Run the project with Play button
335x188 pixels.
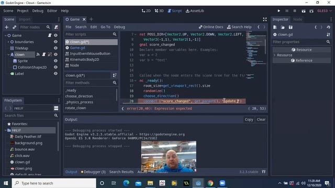point(279,10)
